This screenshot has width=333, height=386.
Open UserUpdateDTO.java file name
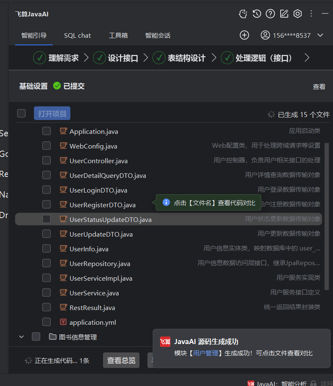tap(101, 235)
